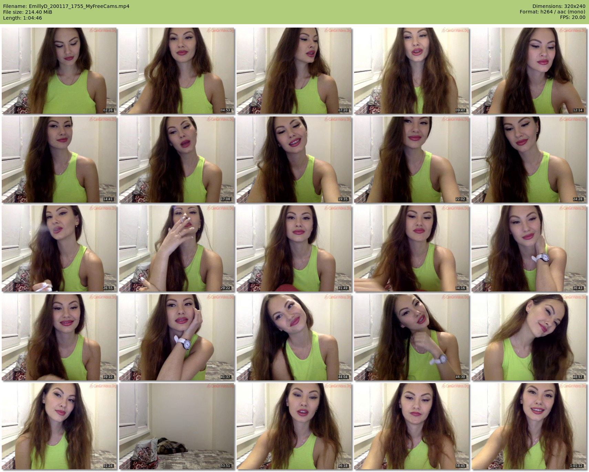Click the "Length: 1:04:46" text

click(22, 18)
